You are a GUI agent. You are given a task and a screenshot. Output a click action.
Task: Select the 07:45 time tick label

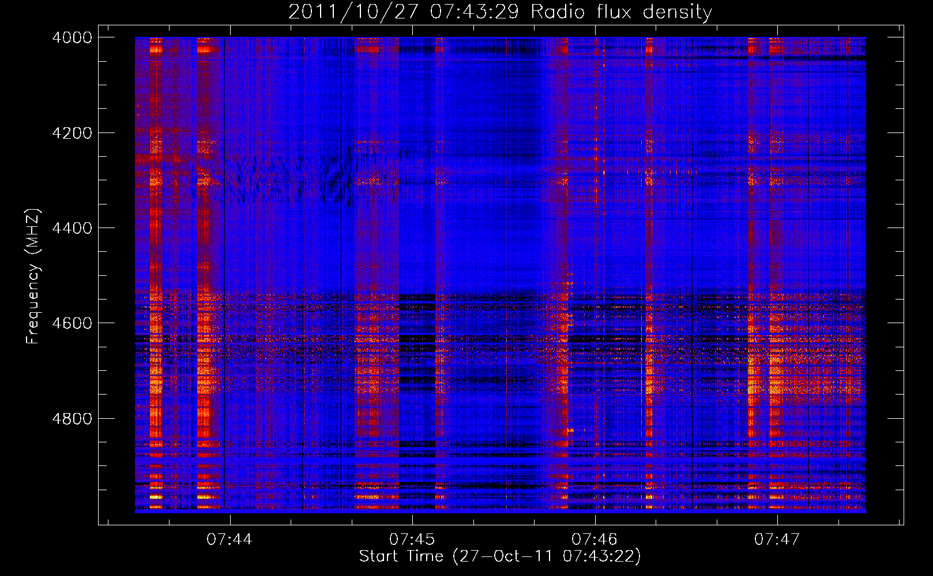[x=412, y=539]
